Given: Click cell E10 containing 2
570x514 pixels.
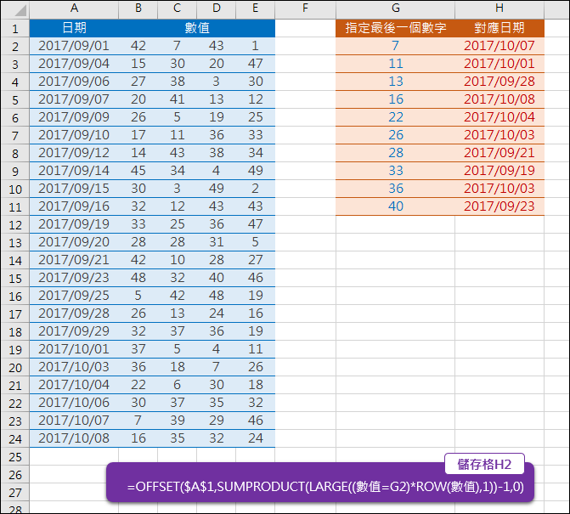Looking at the screenshot, I should [x=255, y=189].
